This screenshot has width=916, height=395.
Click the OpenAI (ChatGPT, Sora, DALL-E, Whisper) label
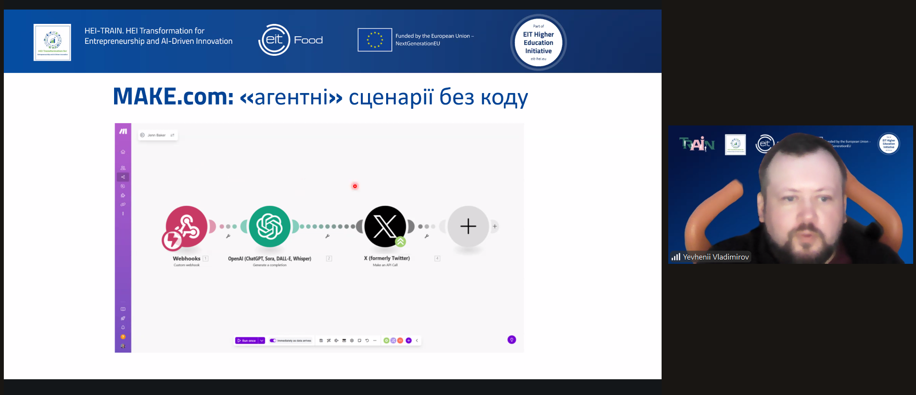[270, 259]
